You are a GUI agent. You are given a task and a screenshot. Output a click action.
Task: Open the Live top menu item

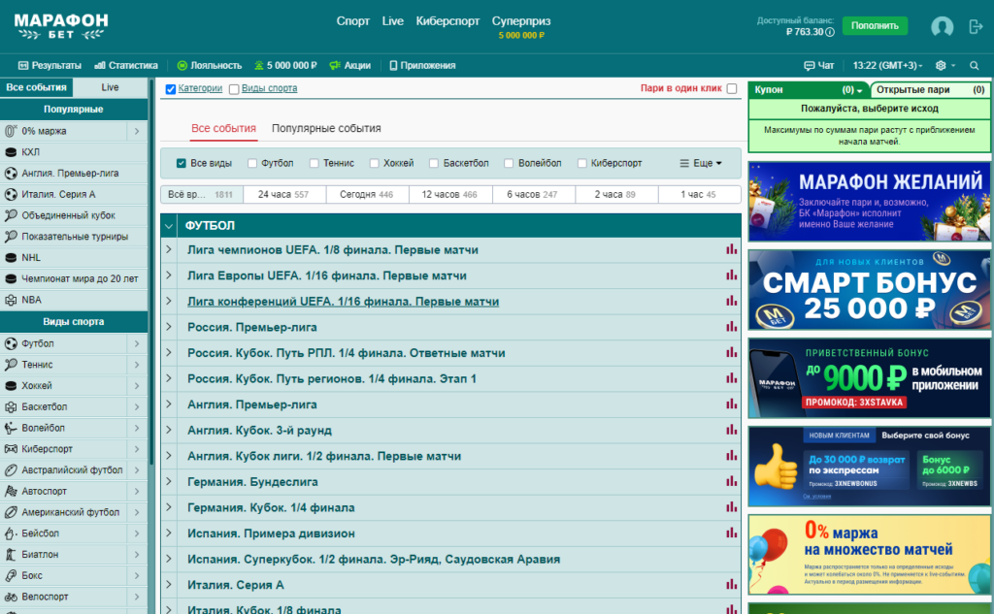392,21
